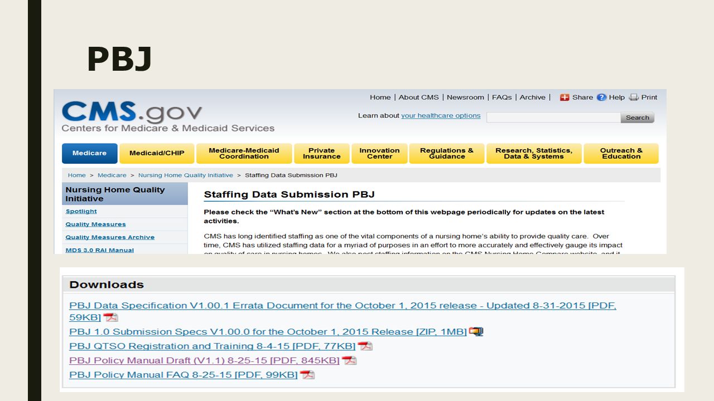Click the Share link text
This screenshot has width=714, height=401.
(x=582, y=97)
